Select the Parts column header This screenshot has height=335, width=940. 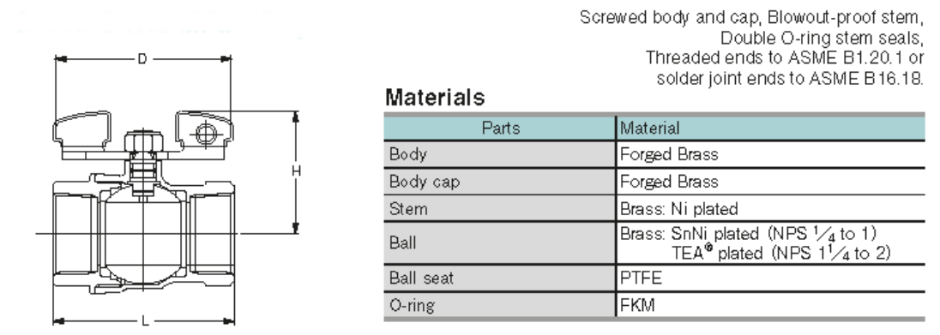[x=501, y=129]
